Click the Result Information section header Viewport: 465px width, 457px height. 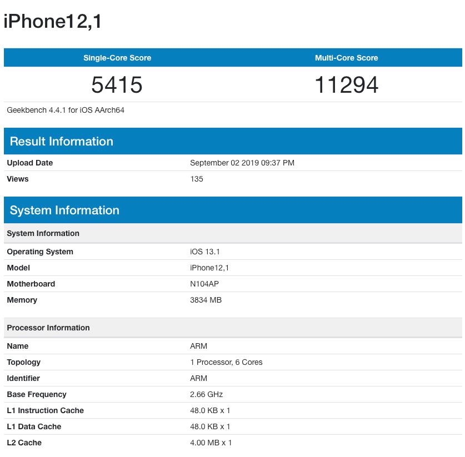click(61, 141)
